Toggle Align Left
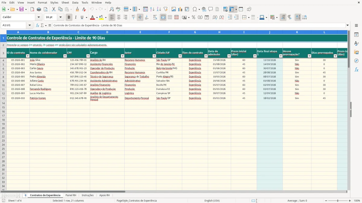 click(x=112, y=17)
